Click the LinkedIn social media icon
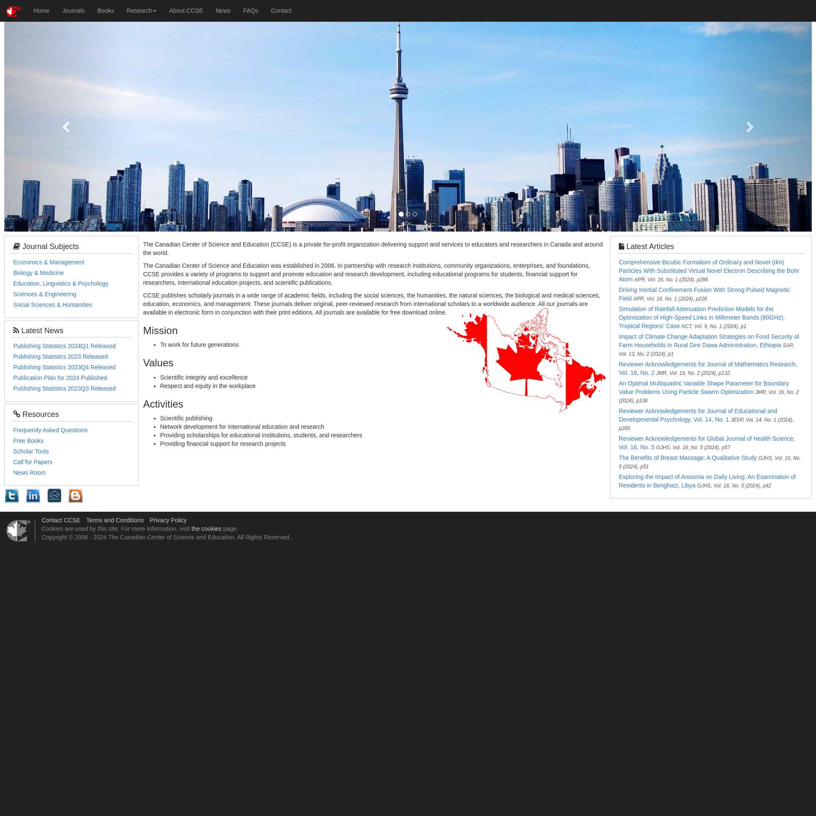This screenshot has height=816, width=816. point(33,496)
